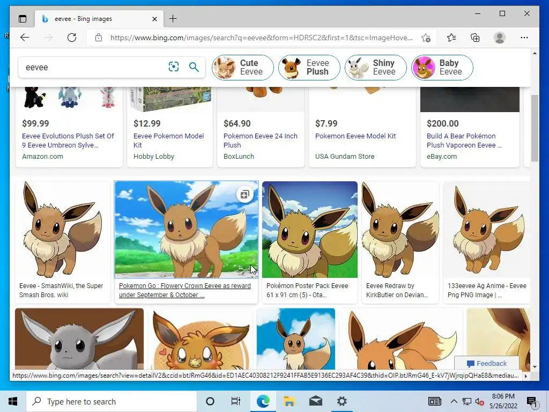Open the Pokémon Poster Pack Eevee image
549x412 pixels.
(x=309, y=230)
